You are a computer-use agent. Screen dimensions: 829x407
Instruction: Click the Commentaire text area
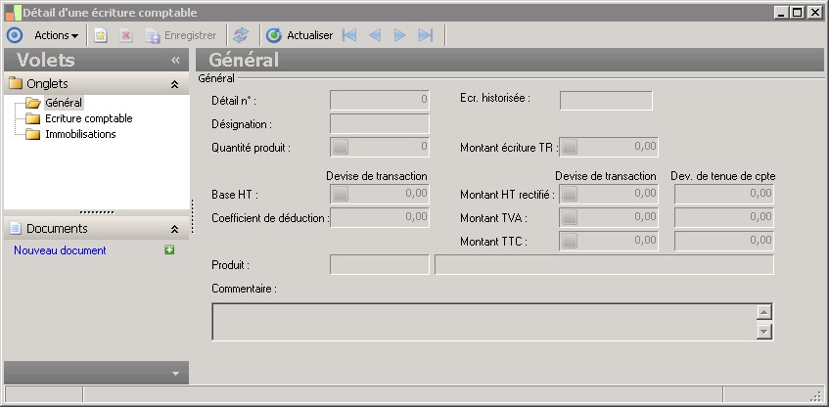[x=484, y=321]
